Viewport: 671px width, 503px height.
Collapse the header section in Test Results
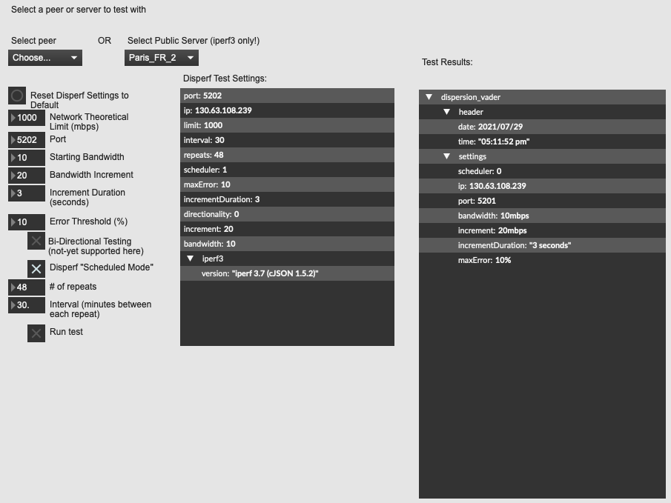[447, 112]
